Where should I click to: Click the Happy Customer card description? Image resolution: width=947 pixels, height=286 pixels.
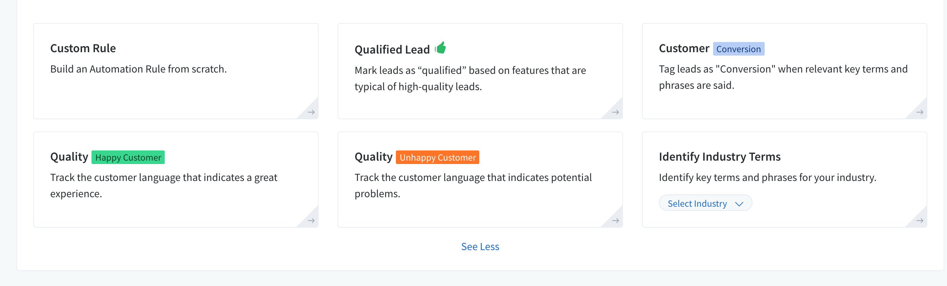point(164,185)
